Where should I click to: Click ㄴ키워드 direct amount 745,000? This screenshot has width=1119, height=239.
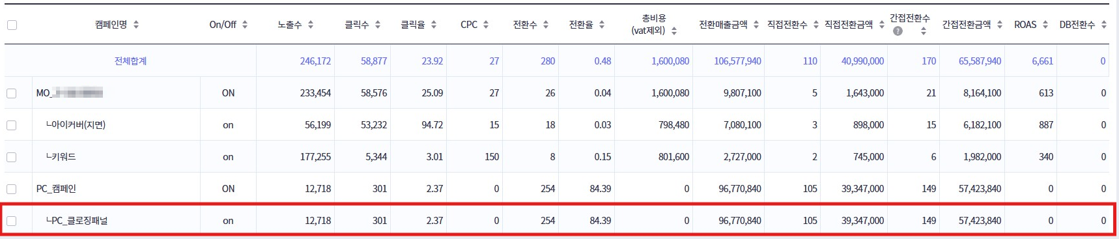[x=868, y=157]
